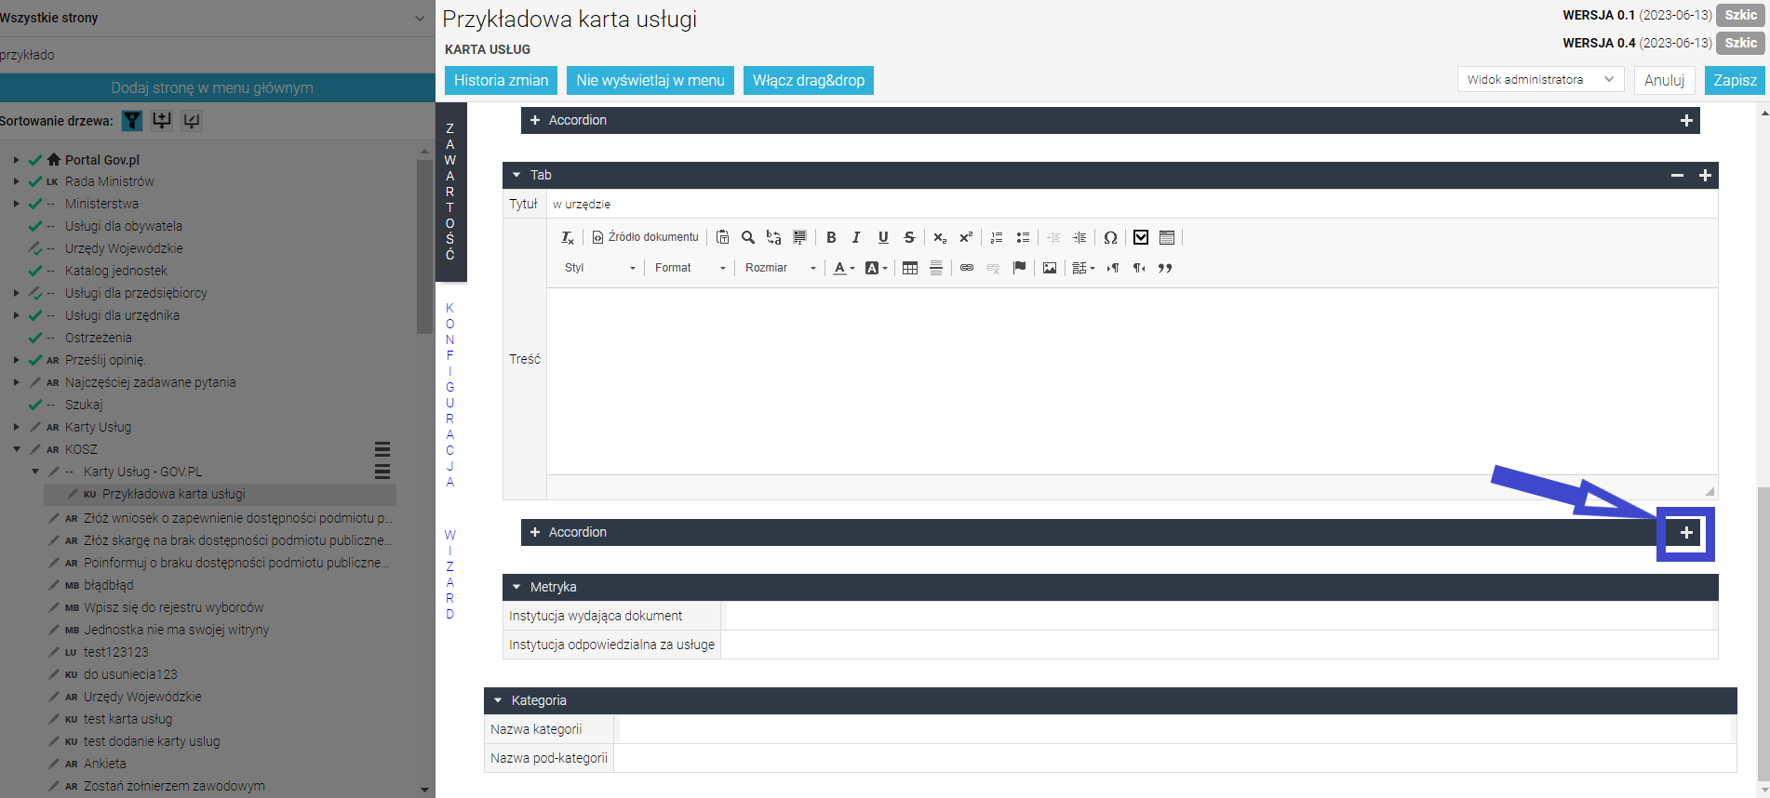1770x798 pixels.
Task: Insert an image in the editor
Action: 1050,268
